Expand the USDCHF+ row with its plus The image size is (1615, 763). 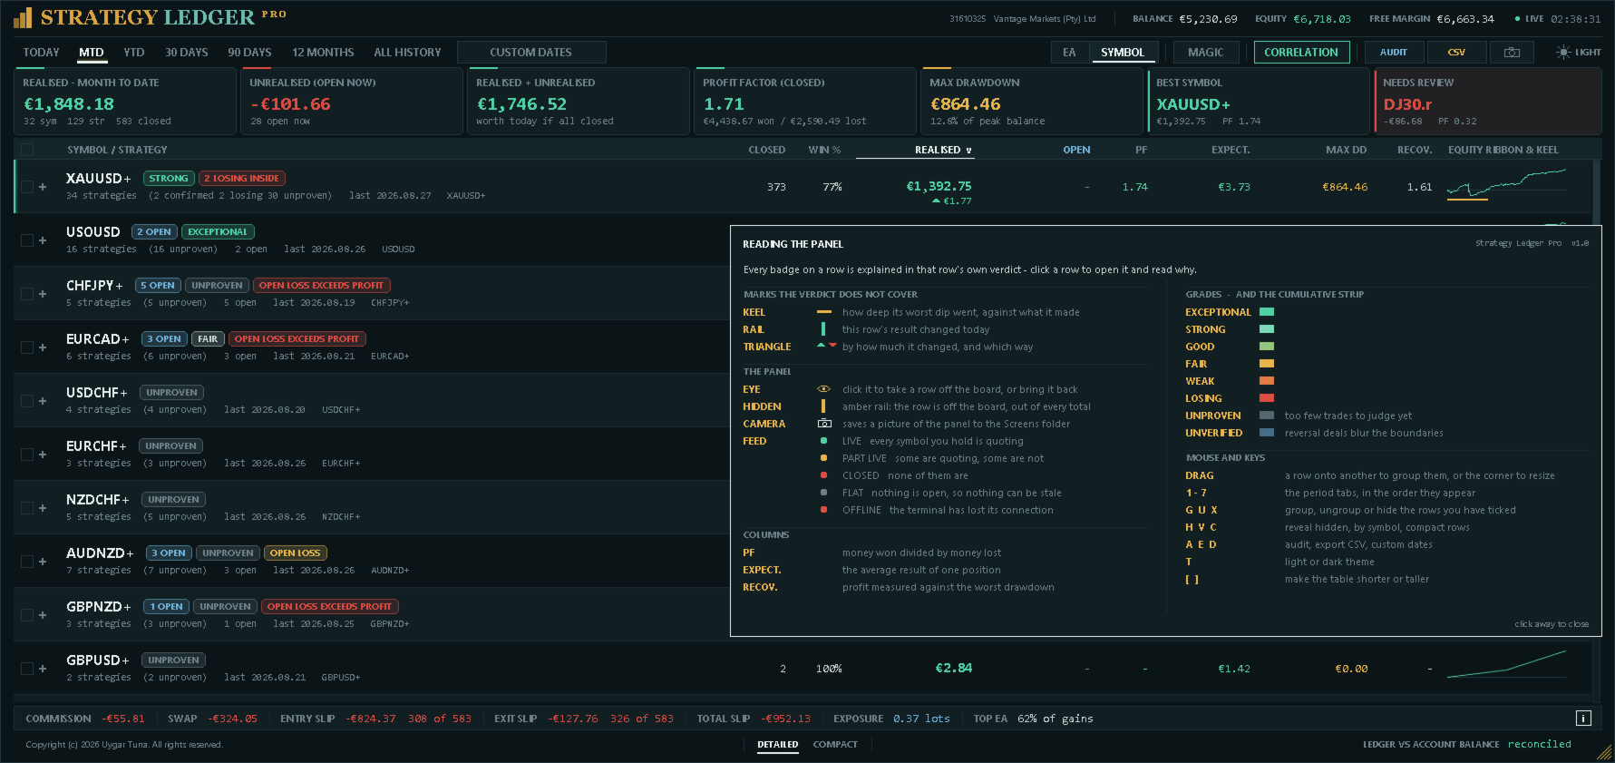tap(43, 401)
